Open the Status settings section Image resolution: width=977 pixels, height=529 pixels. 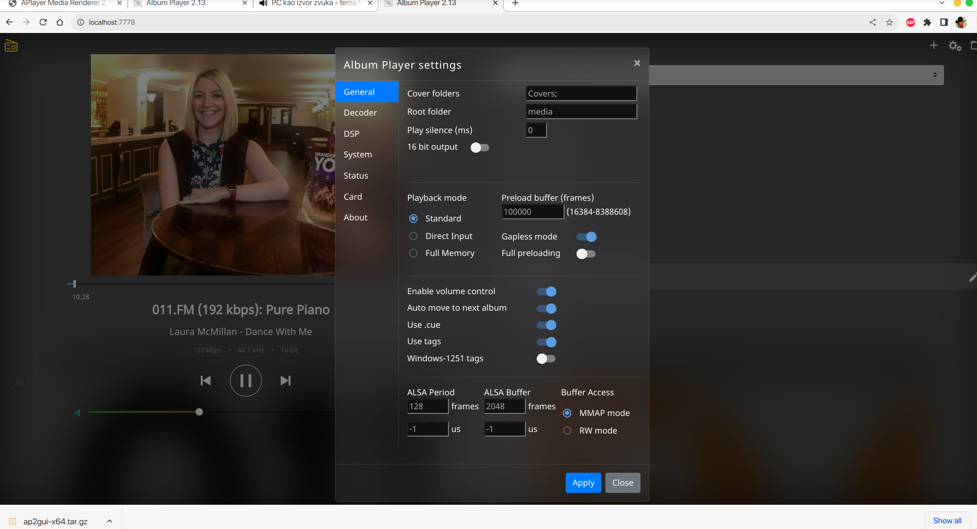(x=367, y=175)
